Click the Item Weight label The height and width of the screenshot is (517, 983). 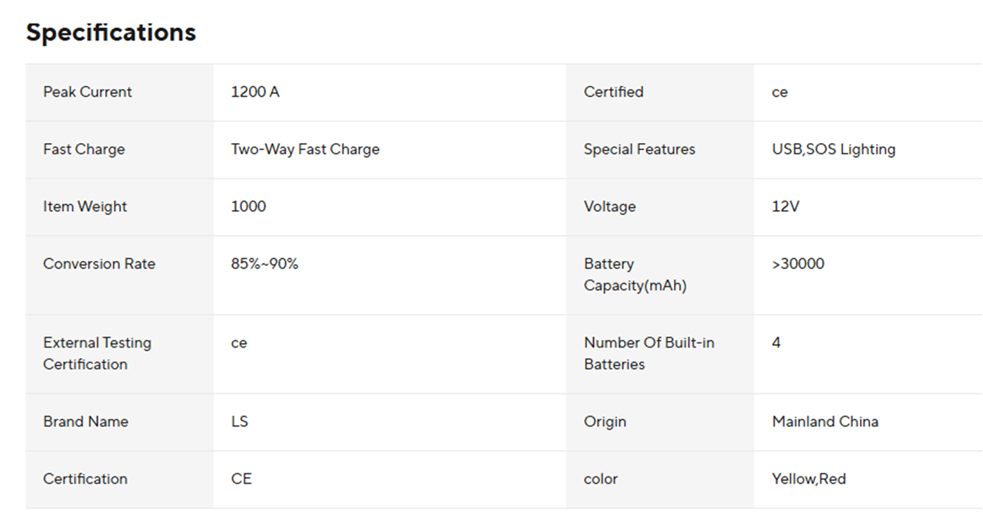tap(85, 207)
